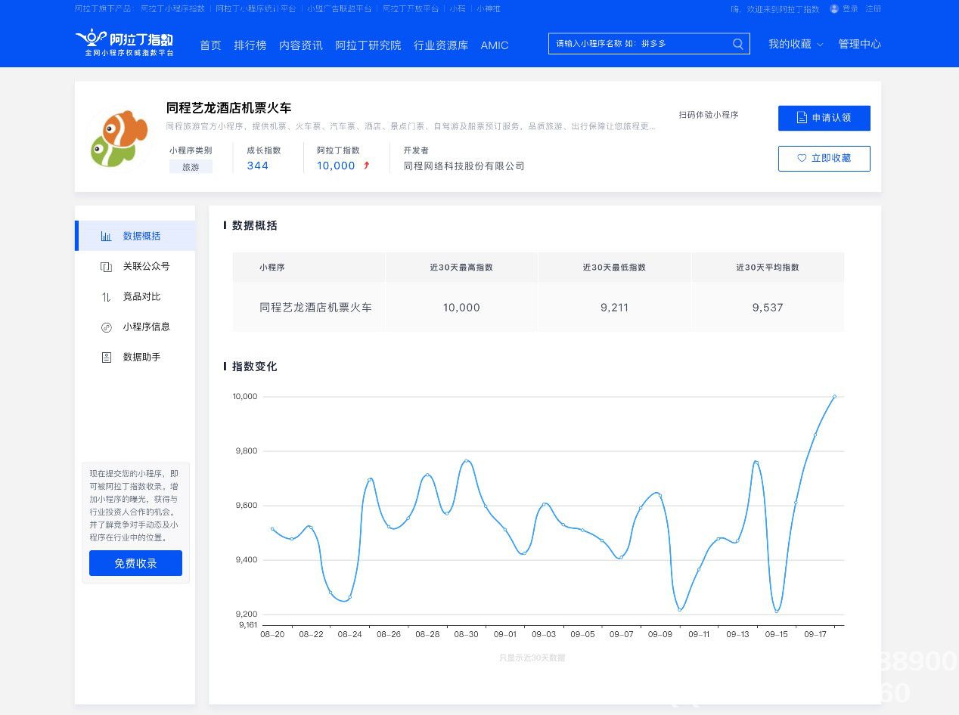Select the 关联公众号 sidebar tab
The image size is (959, 715).
(135, 266)
